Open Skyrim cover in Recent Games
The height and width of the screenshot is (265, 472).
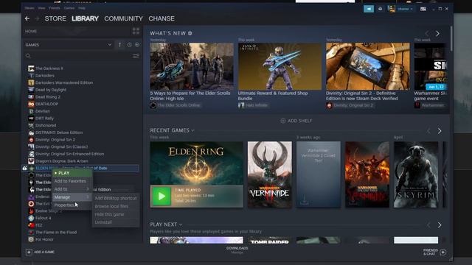[x=416, y=174]
